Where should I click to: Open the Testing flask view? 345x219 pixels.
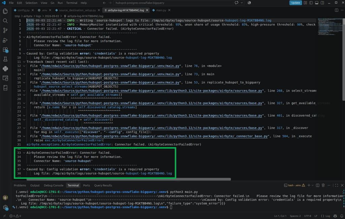[x=5, y=59]
